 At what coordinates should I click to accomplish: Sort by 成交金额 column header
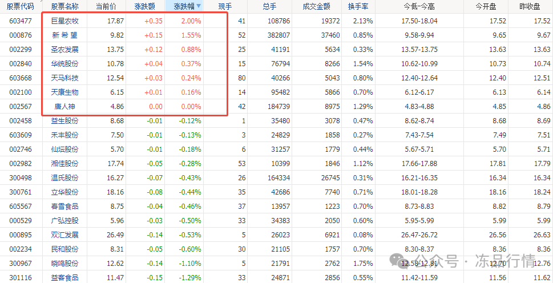click(x=316, y=6)
